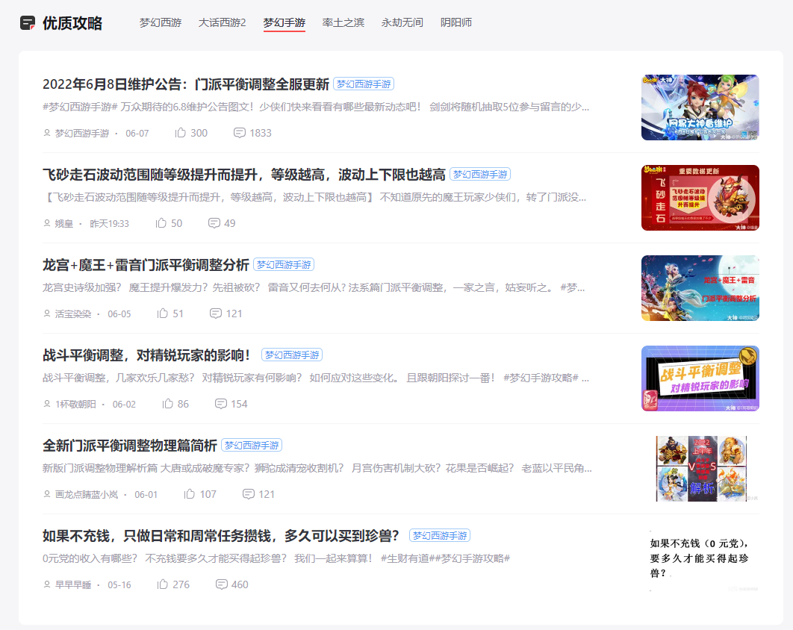Switch to the 梦幻西游 tab
This screenshot has height=630, width=793.
click(161, 22)
